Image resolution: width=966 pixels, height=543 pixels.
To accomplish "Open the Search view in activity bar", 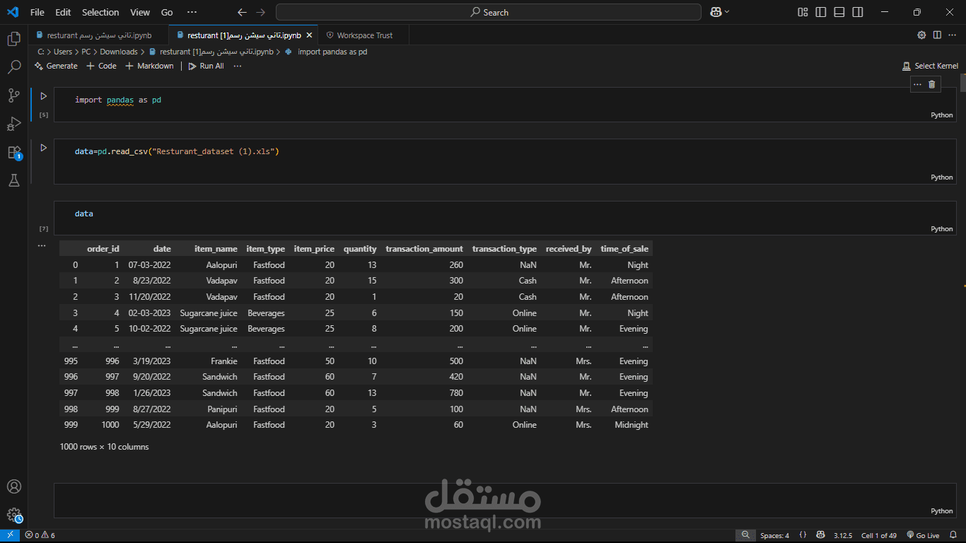I will 13,67.
